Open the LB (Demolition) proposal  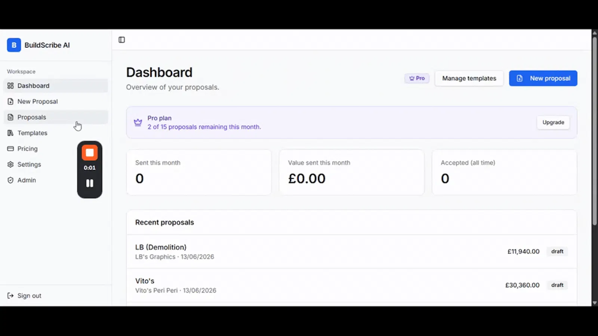(x=352, y=252)
